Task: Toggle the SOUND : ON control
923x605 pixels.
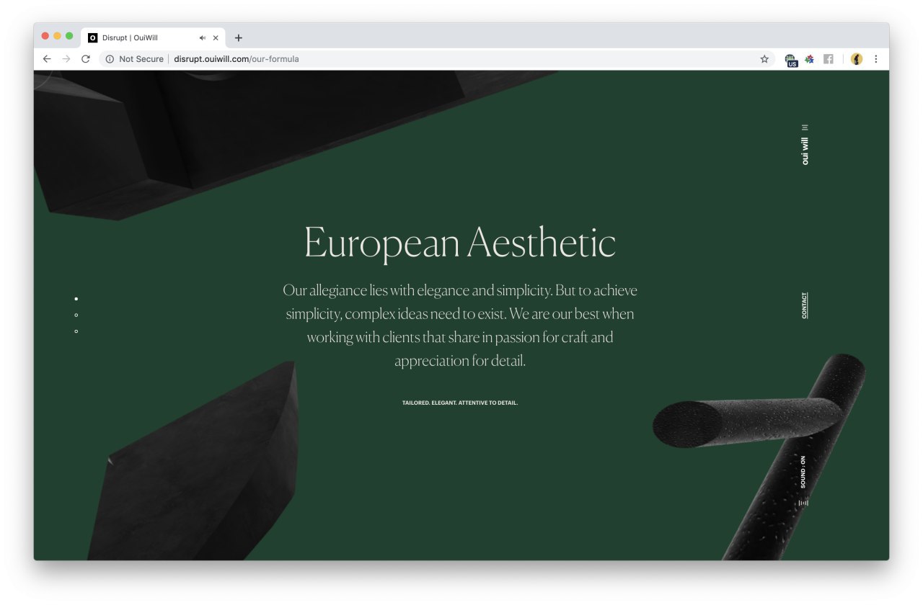Action: coord(803,472)
